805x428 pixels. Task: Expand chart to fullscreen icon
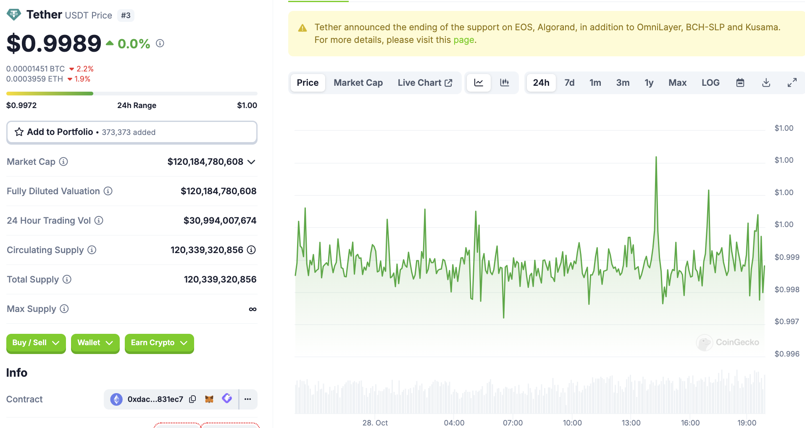792,82
